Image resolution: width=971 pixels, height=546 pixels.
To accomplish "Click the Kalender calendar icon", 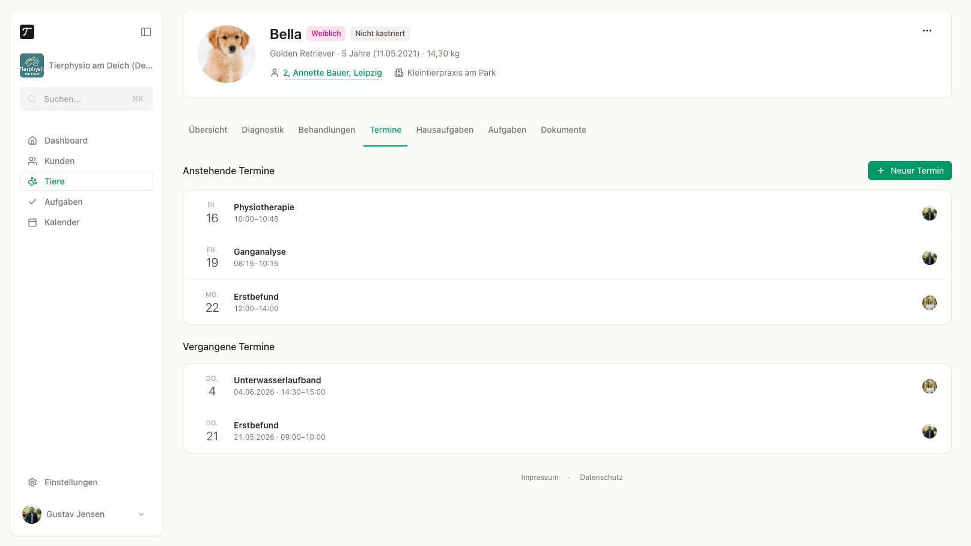I will (32, 222).
